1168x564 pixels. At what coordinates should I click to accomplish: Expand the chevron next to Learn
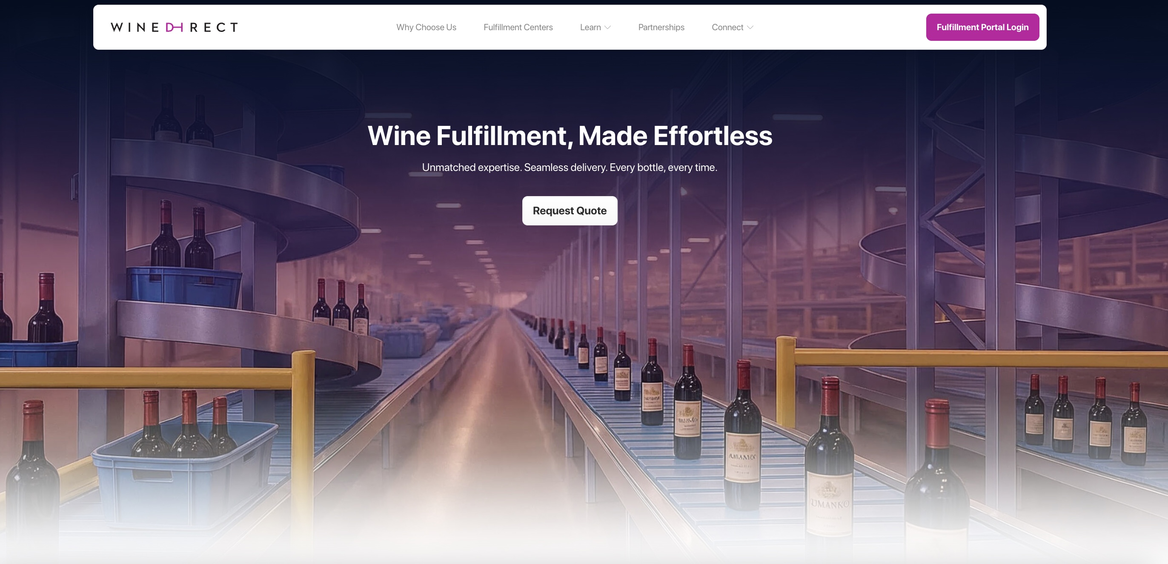pyautogui.click(x=607, y=28)
